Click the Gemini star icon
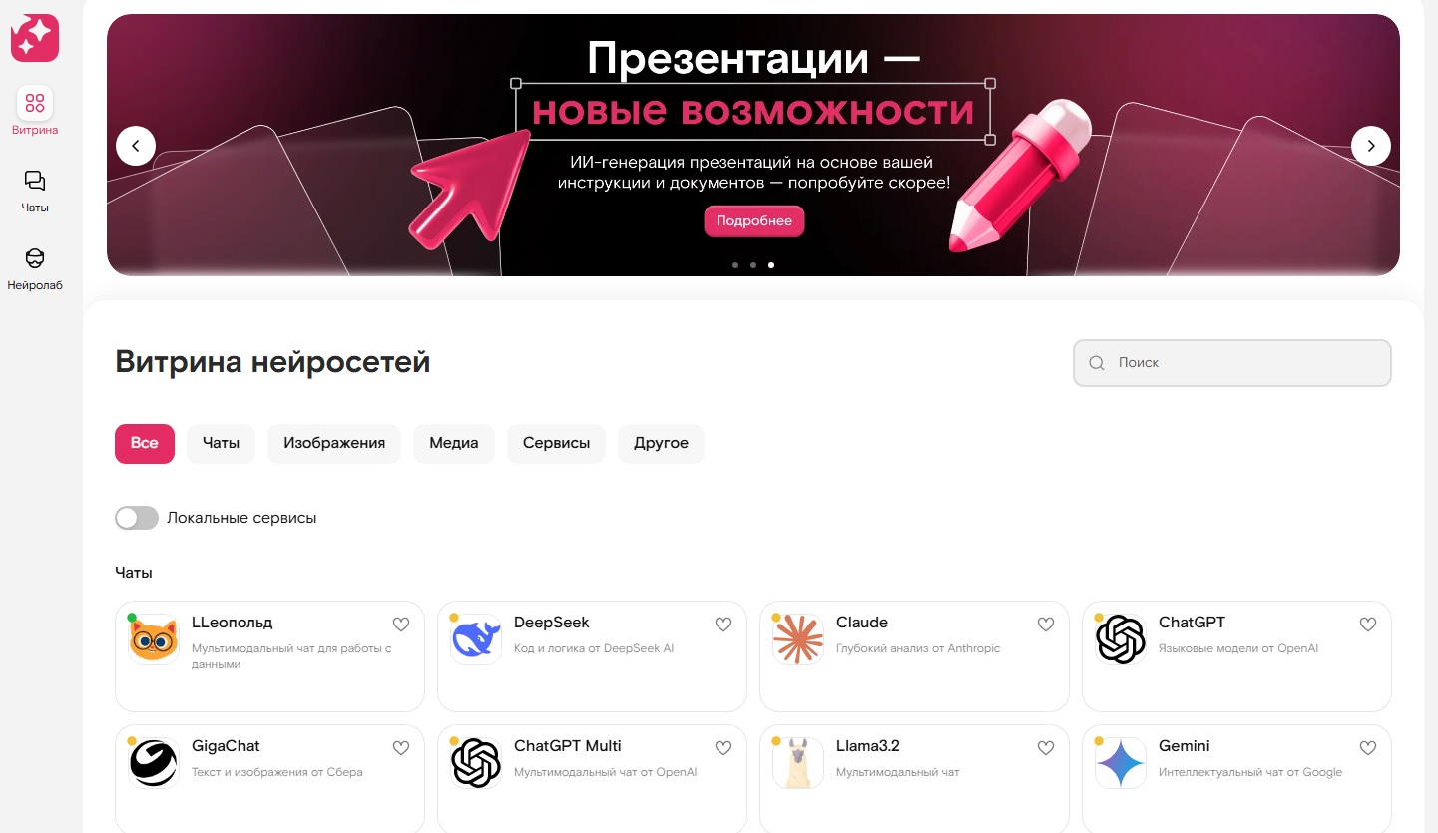 (x=1121, y=763)
